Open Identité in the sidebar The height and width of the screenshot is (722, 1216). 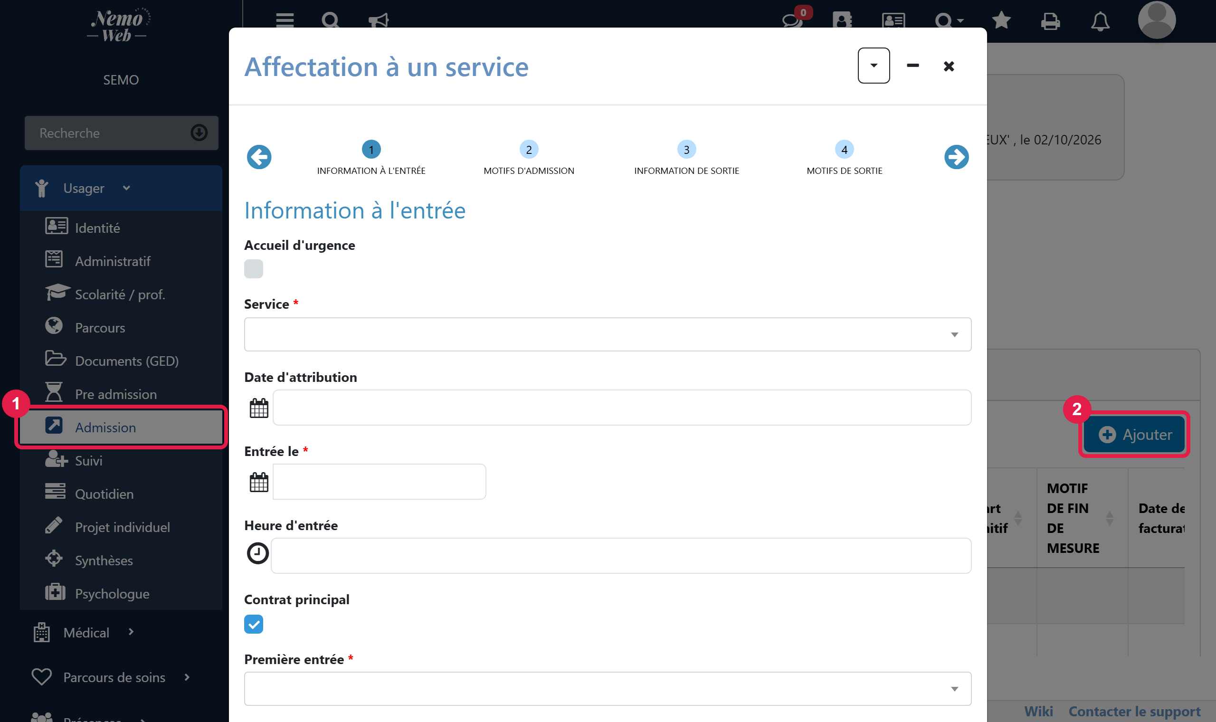[121, 228]
